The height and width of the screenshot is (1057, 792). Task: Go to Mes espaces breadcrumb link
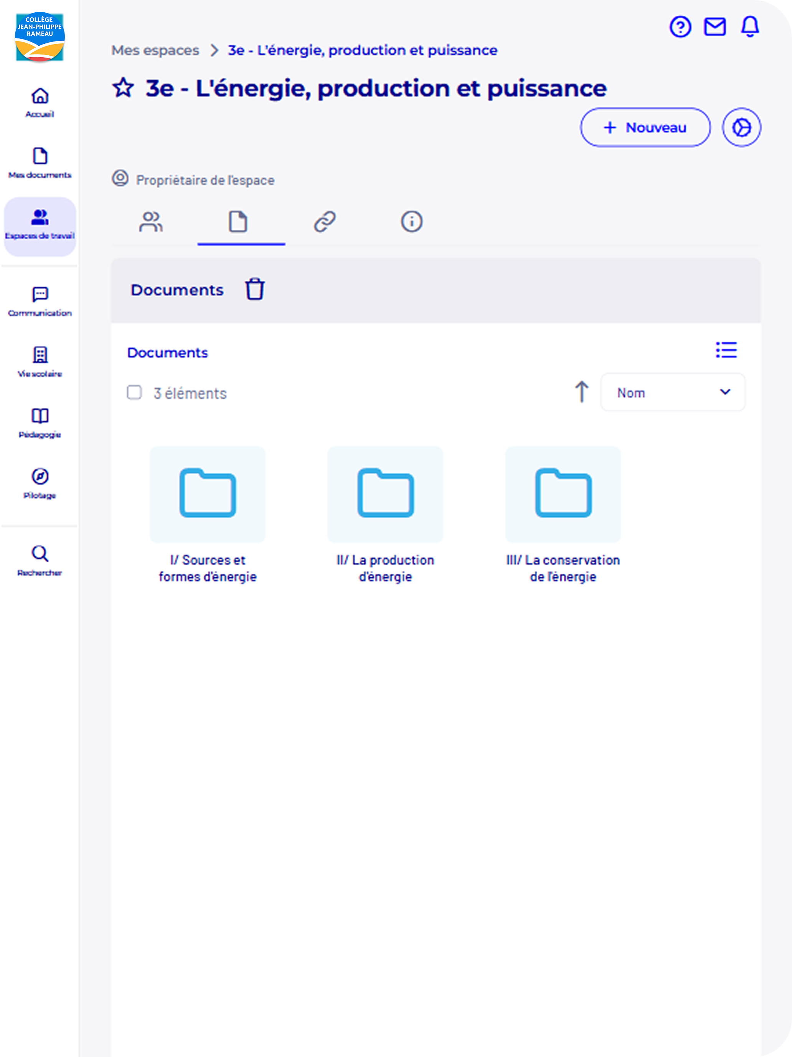(x=155, y=50)
